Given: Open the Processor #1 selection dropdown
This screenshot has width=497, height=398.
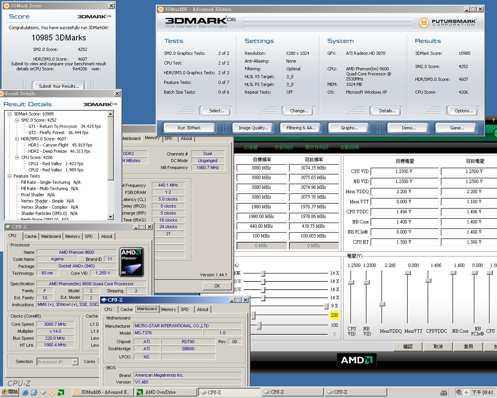Looking at the screenshot, I should 75,362.
